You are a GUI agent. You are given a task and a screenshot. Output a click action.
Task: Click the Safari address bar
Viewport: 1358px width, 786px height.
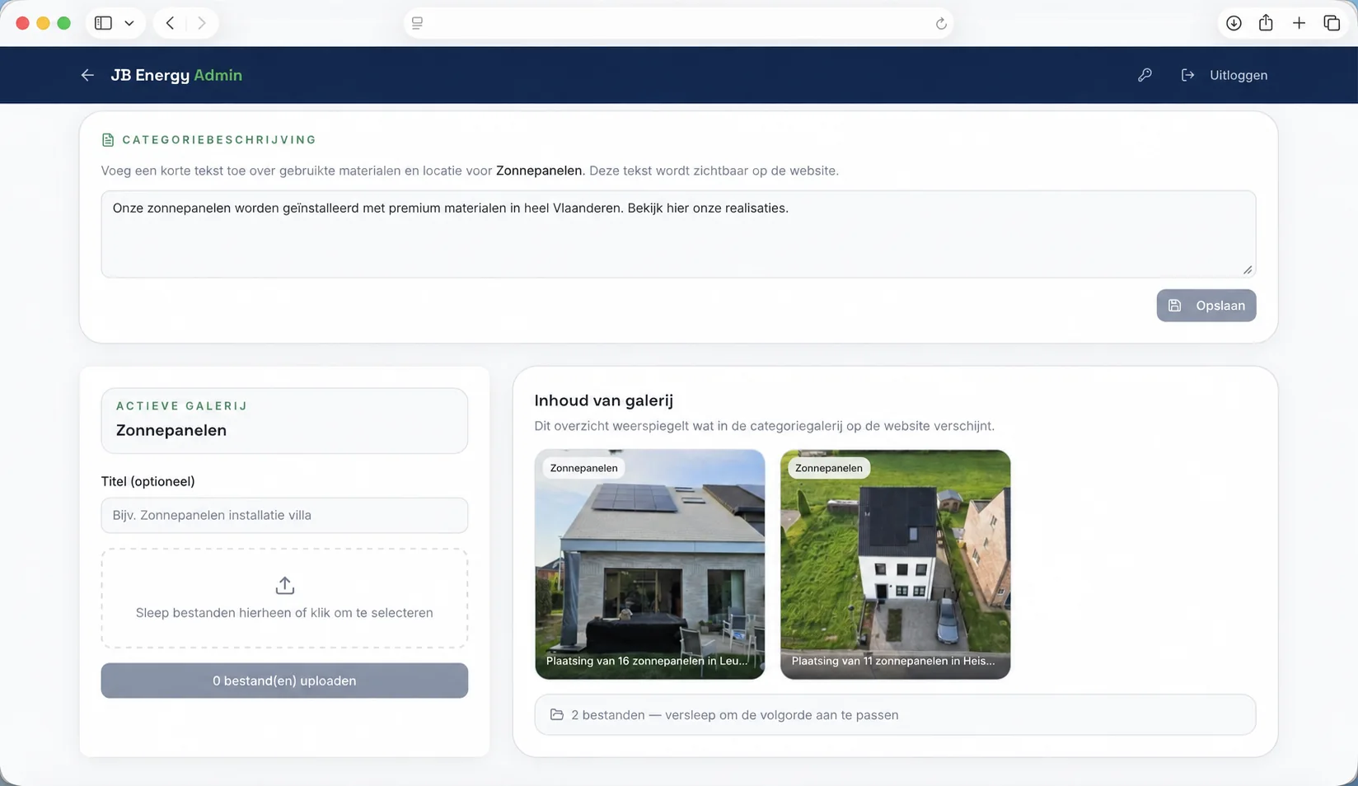[678, 23]
